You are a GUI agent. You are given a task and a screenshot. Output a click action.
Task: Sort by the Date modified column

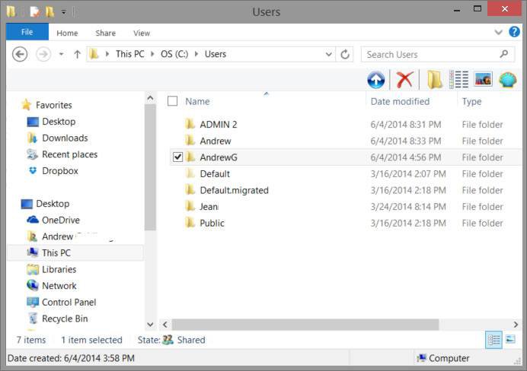400,101
